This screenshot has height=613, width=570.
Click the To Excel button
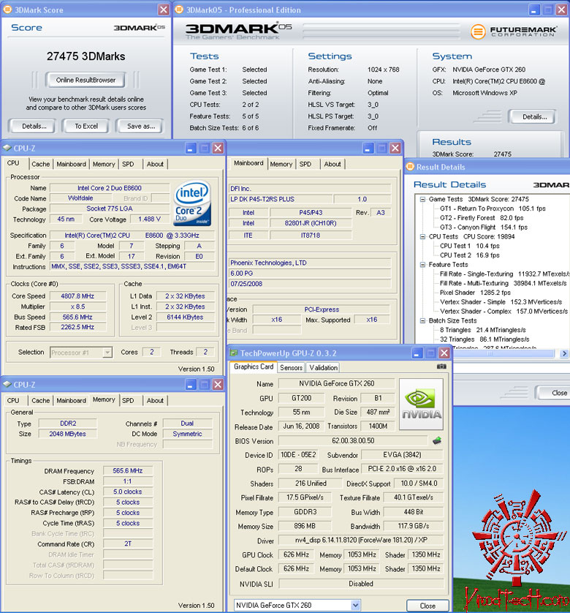pyautogui.click(x=86, y=126)
